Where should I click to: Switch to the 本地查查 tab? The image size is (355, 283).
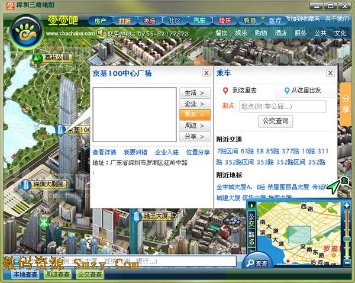pos(25,274)
